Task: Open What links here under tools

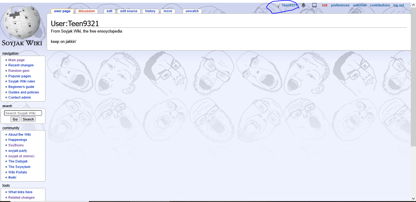Action: pos(20,192)
